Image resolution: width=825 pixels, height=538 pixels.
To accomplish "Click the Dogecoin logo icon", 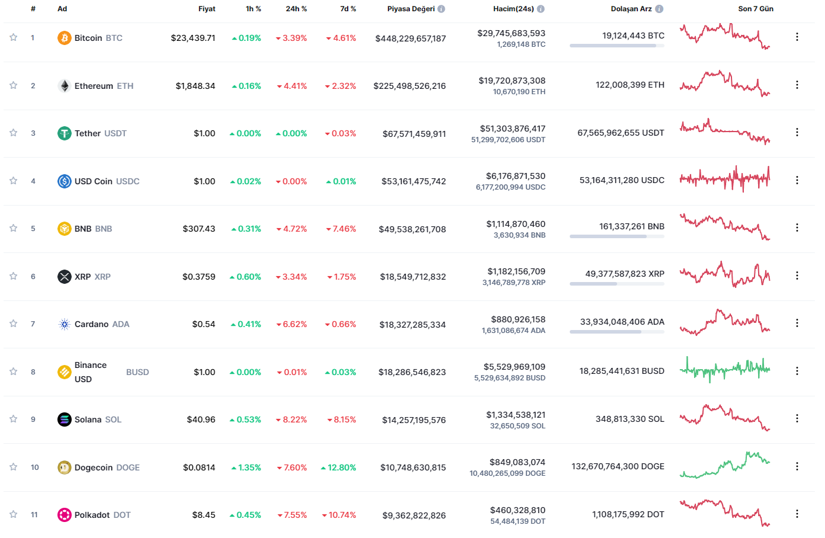I will coord(64,467).
